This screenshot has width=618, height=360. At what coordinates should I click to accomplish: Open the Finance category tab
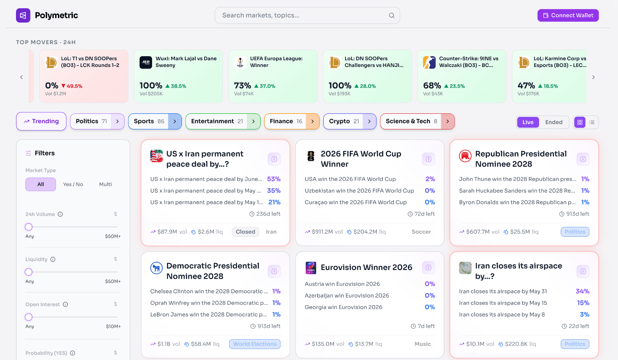tap(285, 121)
